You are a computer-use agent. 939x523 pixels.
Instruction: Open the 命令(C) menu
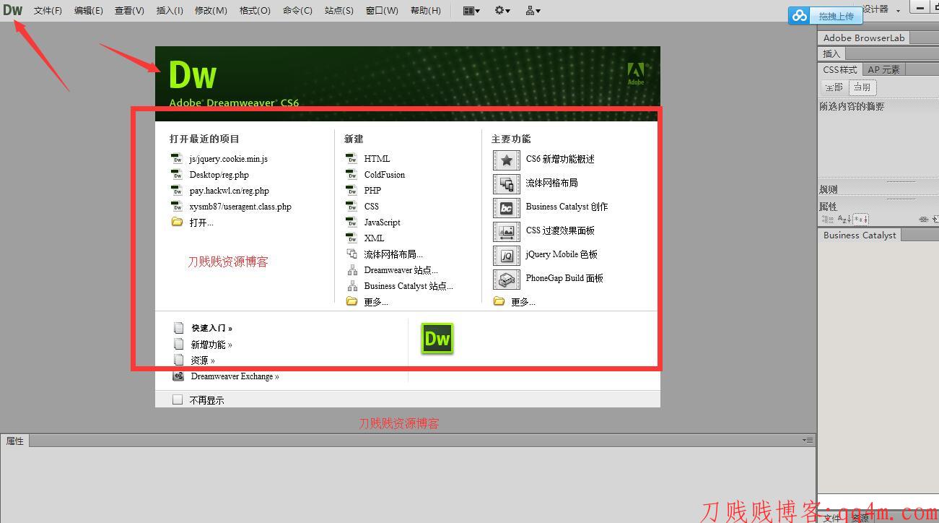(x=297, y=10)
